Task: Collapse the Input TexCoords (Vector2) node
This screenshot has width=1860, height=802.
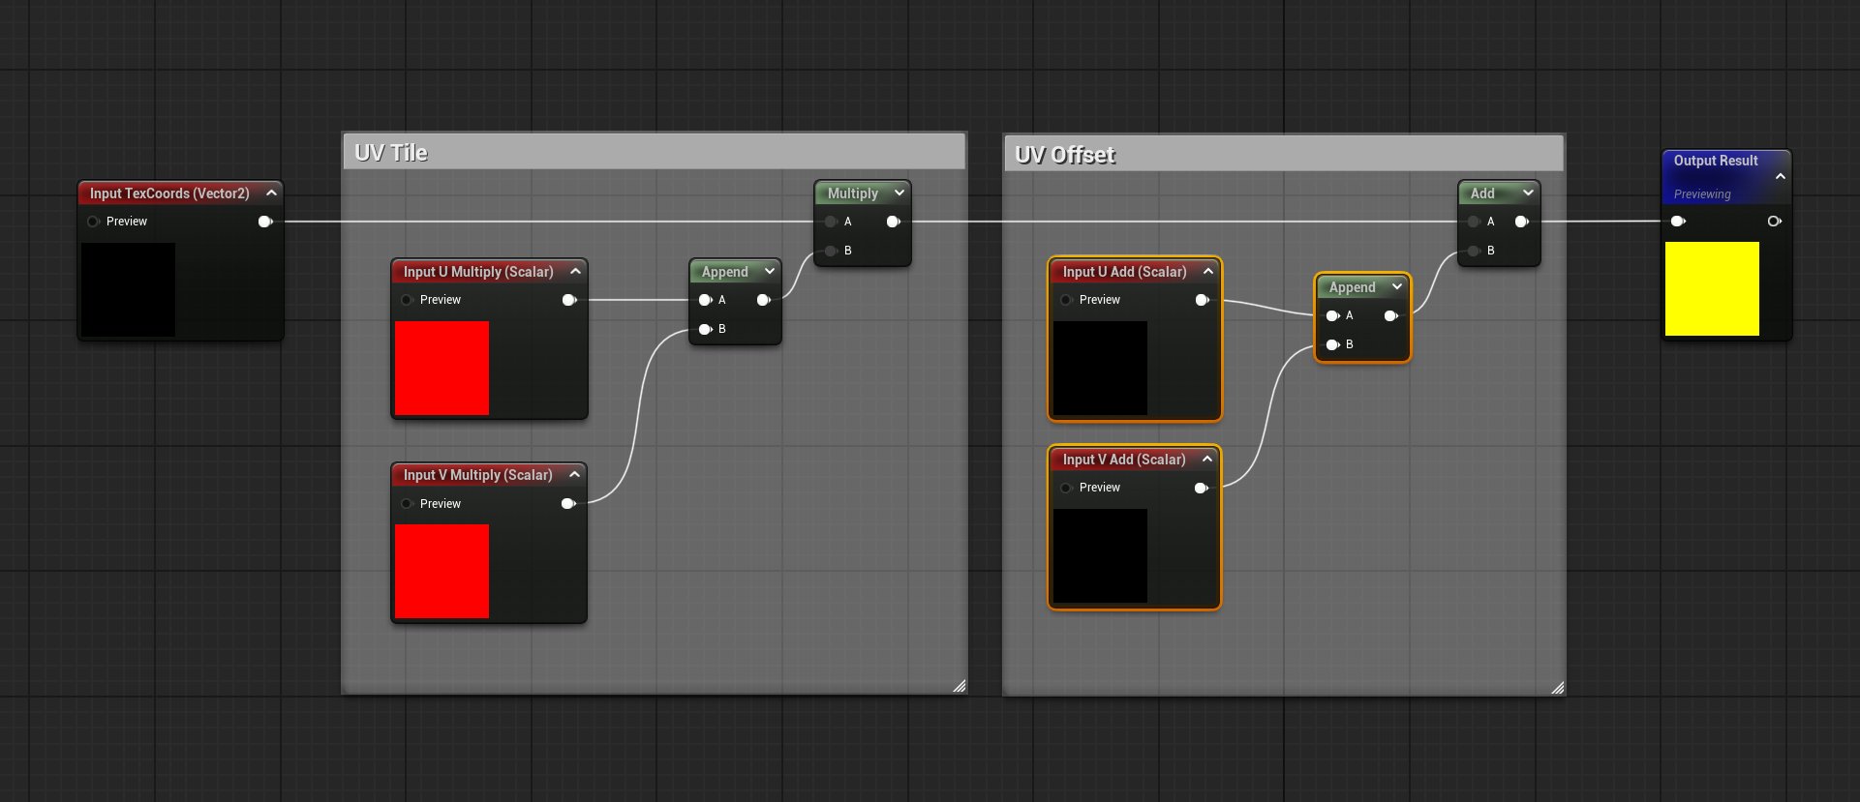Action: 271,193
